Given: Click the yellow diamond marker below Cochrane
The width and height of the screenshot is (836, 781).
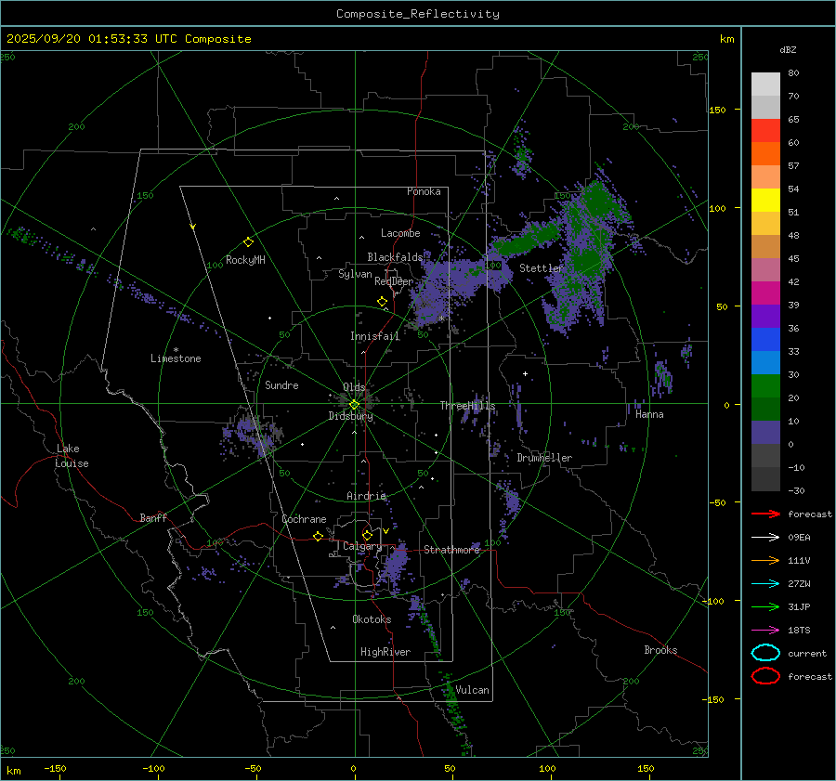Looking at the screenshot, I should click(318, 537).
